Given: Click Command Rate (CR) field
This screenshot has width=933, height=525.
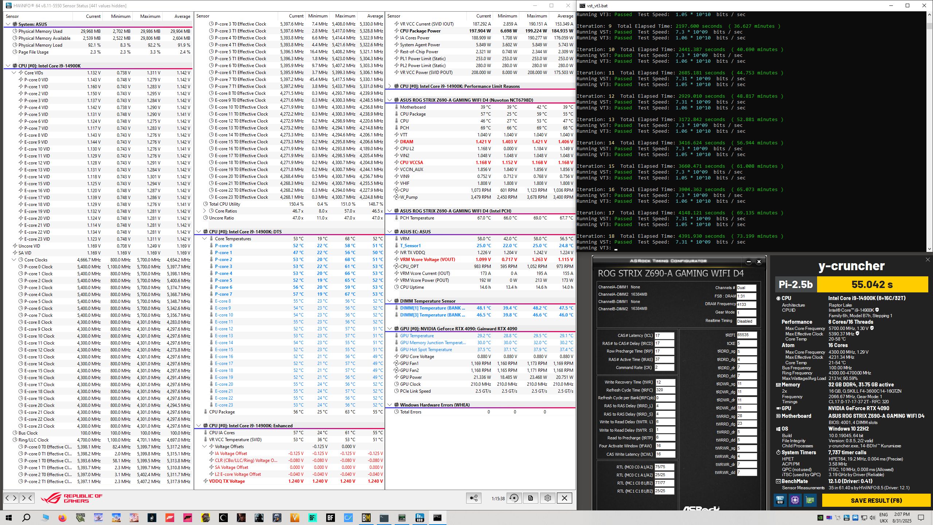Looking at the screenshot, I should tap(664, 367).
